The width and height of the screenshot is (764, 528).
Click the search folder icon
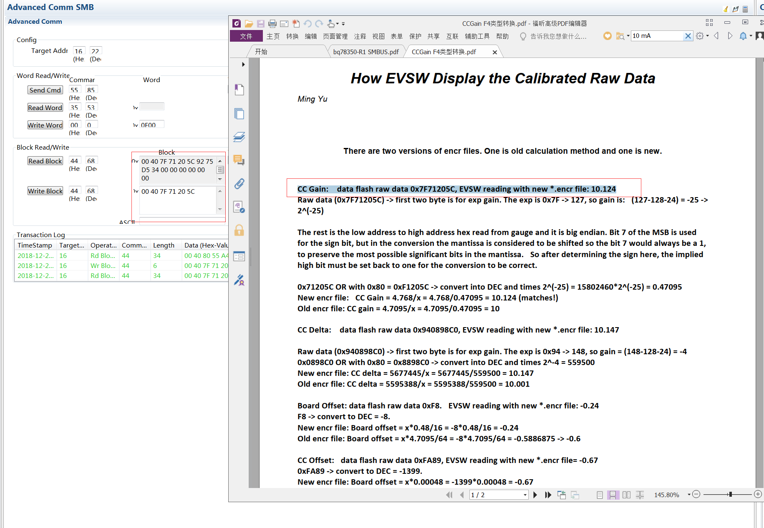click(x=620, y=36)
